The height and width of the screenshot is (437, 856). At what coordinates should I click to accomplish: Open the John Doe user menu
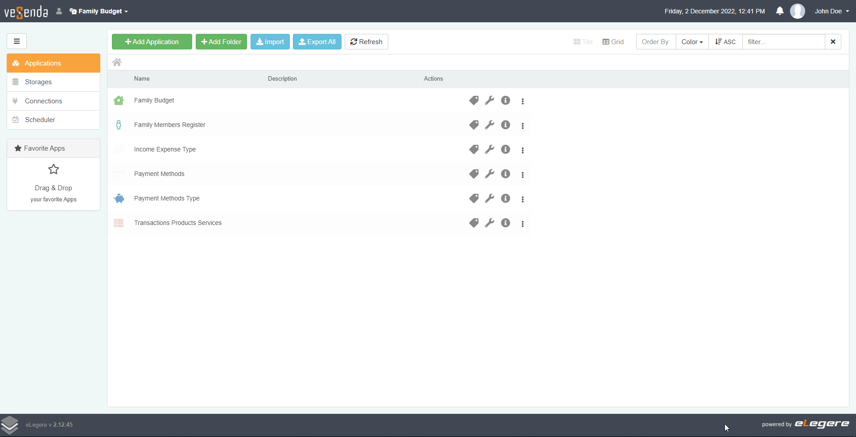click(831, 11)
